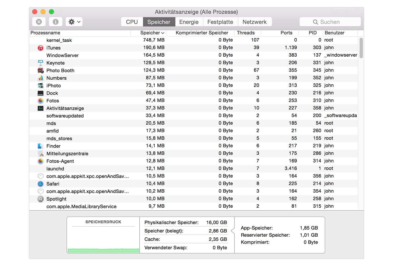Viewport: 393px width, 266px height.
Task: Switch to the Netzwerk tab
Action: [x=254, y=22]
